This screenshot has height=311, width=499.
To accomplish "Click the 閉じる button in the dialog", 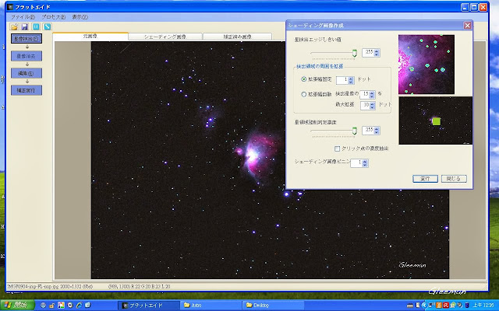I will 454,179.
